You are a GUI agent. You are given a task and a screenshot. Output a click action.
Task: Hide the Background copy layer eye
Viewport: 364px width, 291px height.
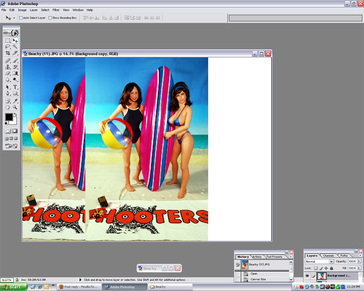307,276
